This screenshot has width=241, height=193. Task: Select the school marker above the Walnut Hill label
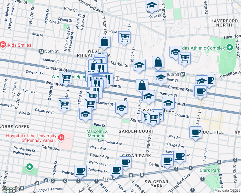coord(168,103)
